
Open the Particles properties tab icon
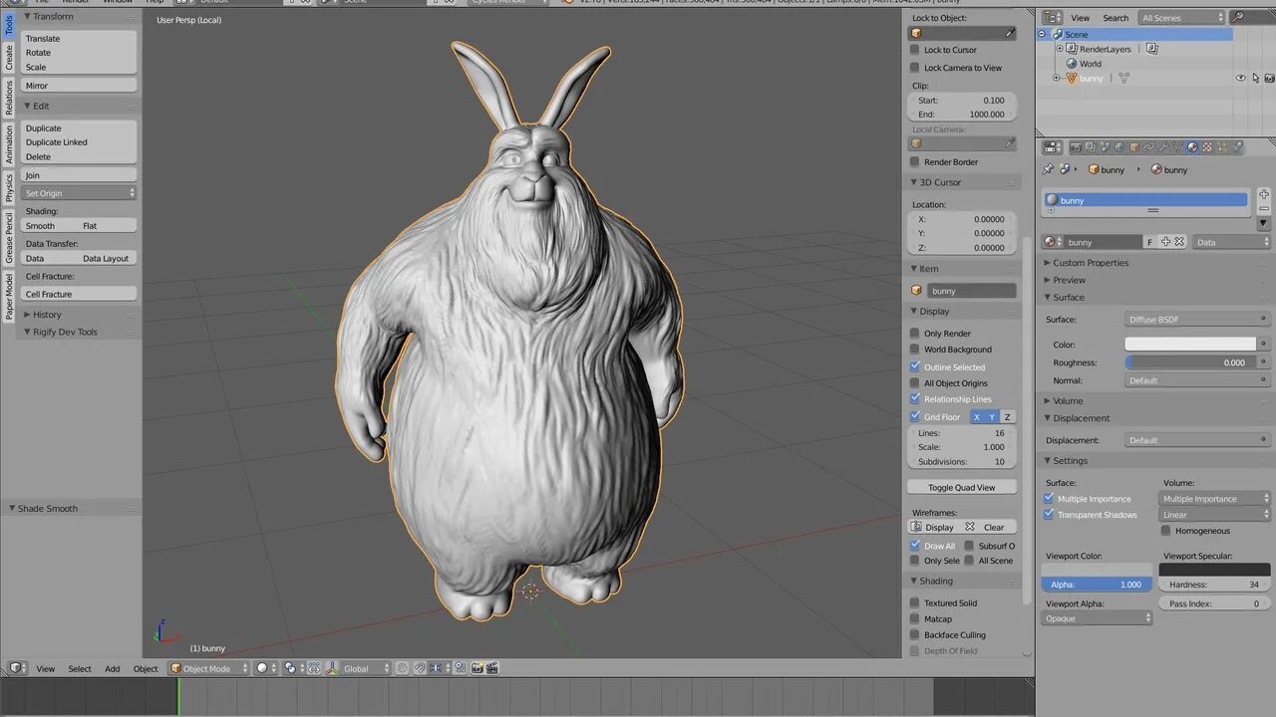click(1222, 146)
